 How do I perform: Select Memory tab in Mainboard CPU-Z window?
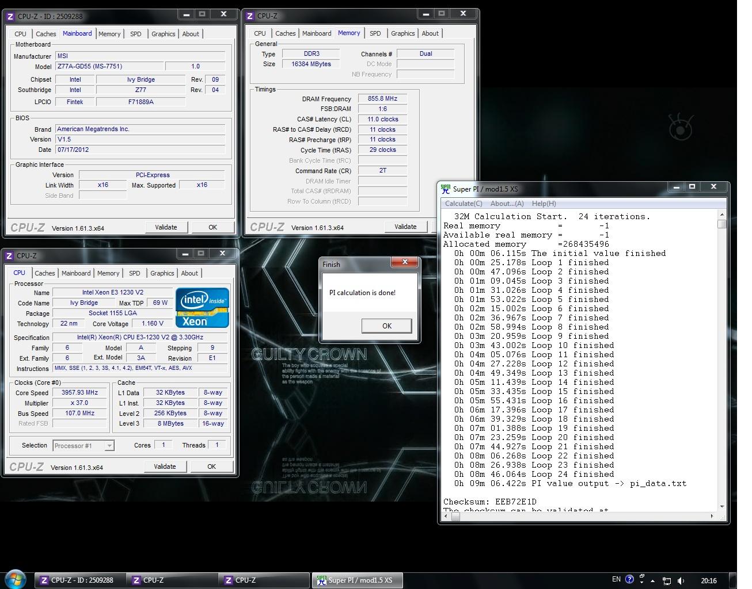tap(109, 34)
